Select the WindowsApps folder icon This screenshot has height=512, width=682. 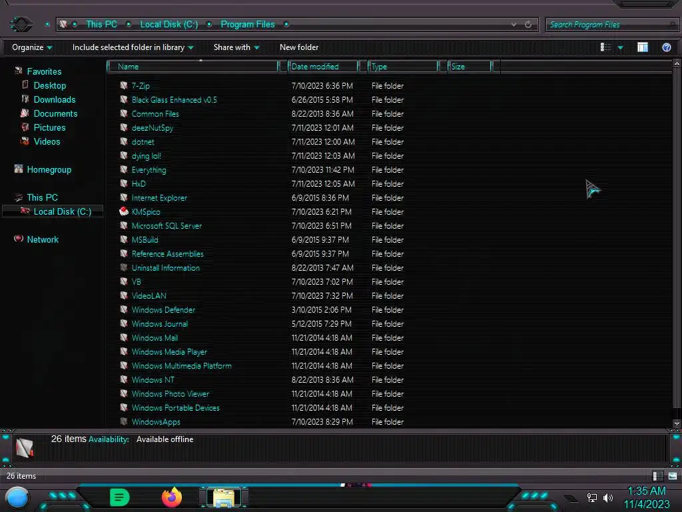[124, 421]
